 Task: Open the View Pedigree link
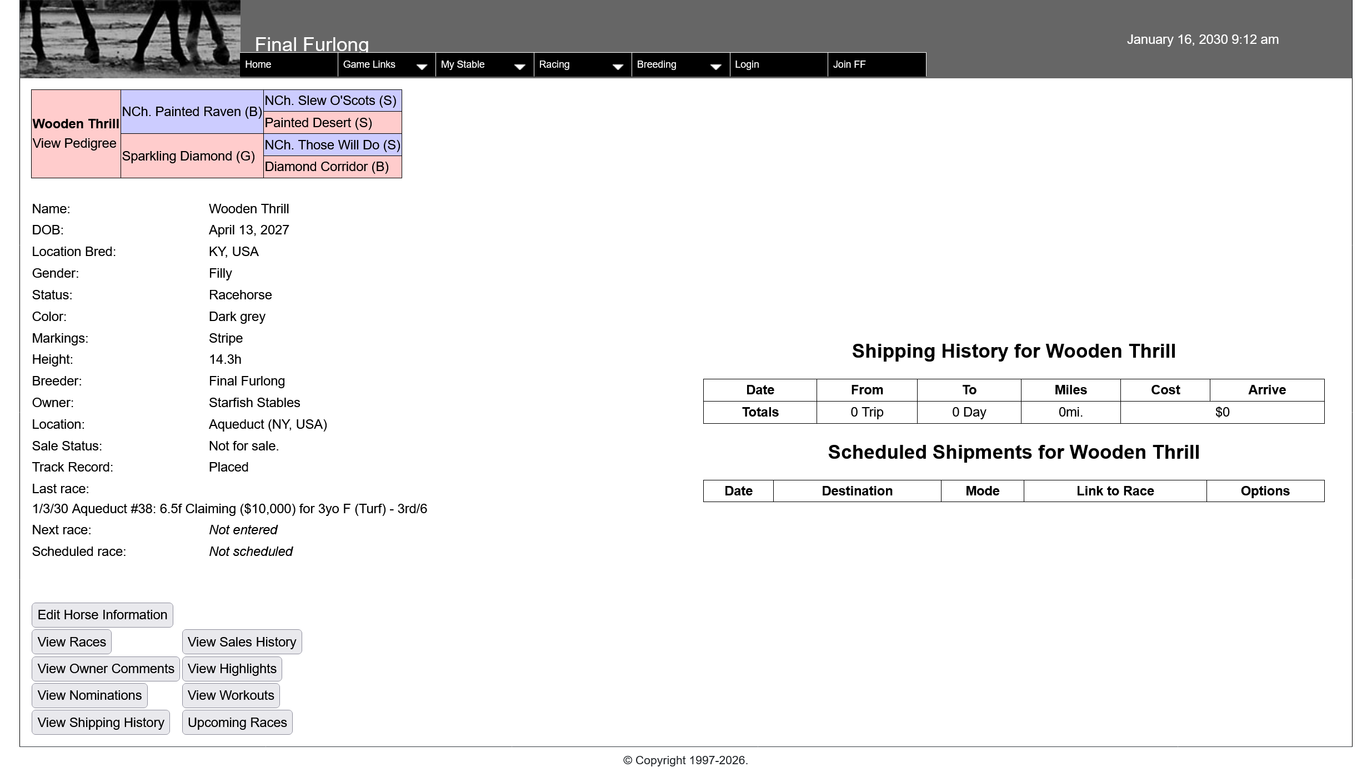(74, 143)
